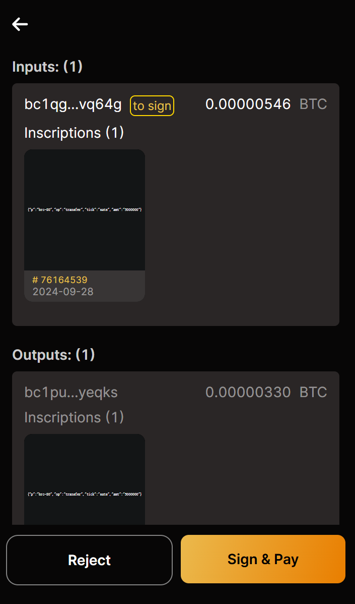This screenshot has width=355, height=604.
Task: Click the "Outputs: (1)" section header
Action: (53, 355)
